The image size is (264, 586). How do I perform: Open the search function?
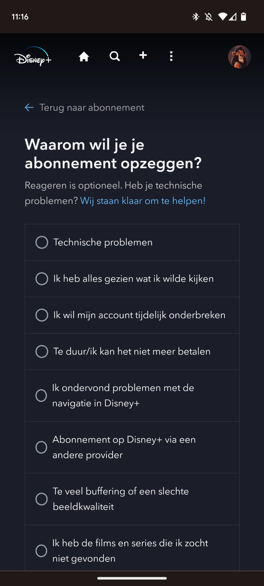click(x=114, y=56)
